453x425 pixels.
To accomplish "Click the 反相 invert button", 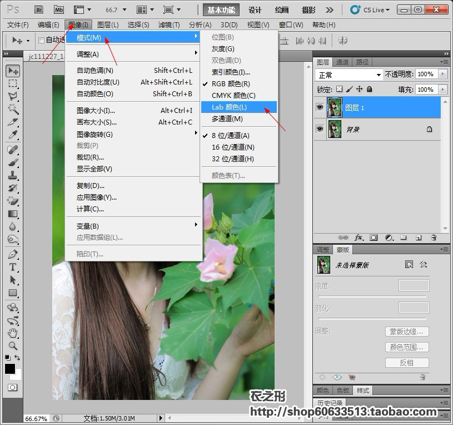I will click(407, 363).
